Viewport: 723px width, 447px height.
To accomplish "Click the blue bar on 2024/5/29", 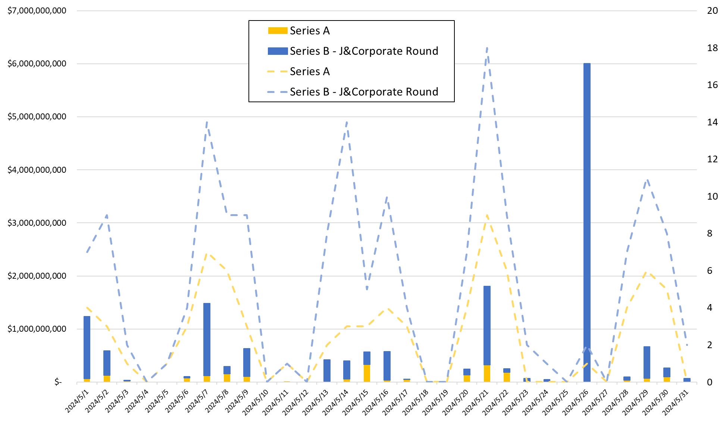I will [x=647, y=362].
